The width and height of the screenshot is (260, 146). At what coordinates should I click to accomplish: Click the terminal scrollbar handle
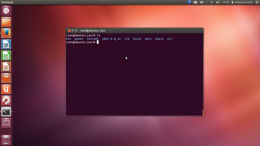click(203, 113)
